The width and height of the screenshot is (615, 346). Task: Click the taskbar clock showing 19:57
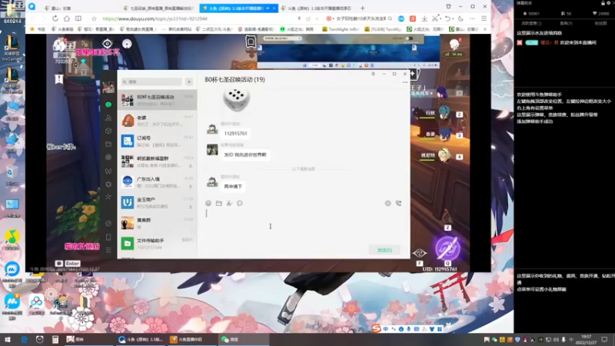tap(586, 339)
